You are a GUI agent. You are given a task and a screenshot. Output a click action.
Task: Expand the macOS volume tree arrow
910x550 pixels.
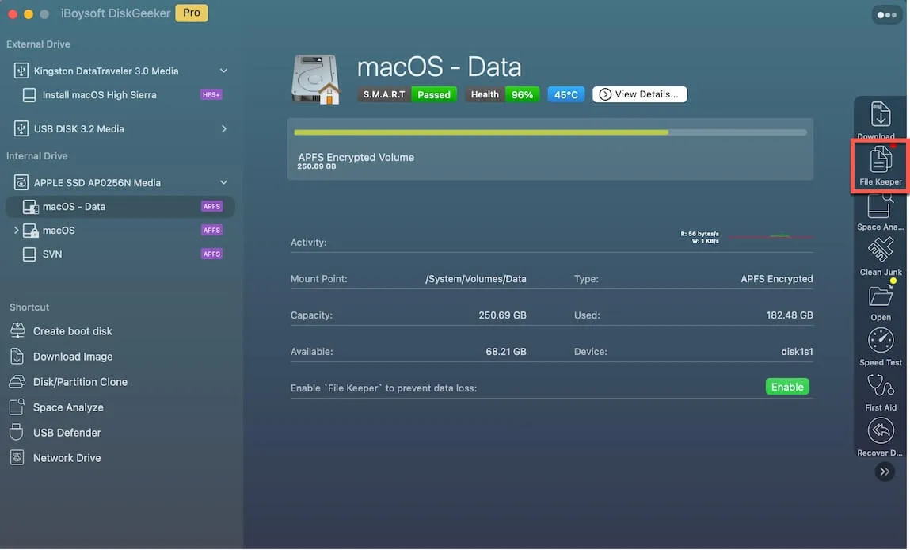(x=17, y=231)
